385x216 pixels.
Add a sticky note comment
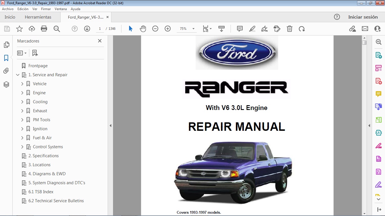pos(239,28)
